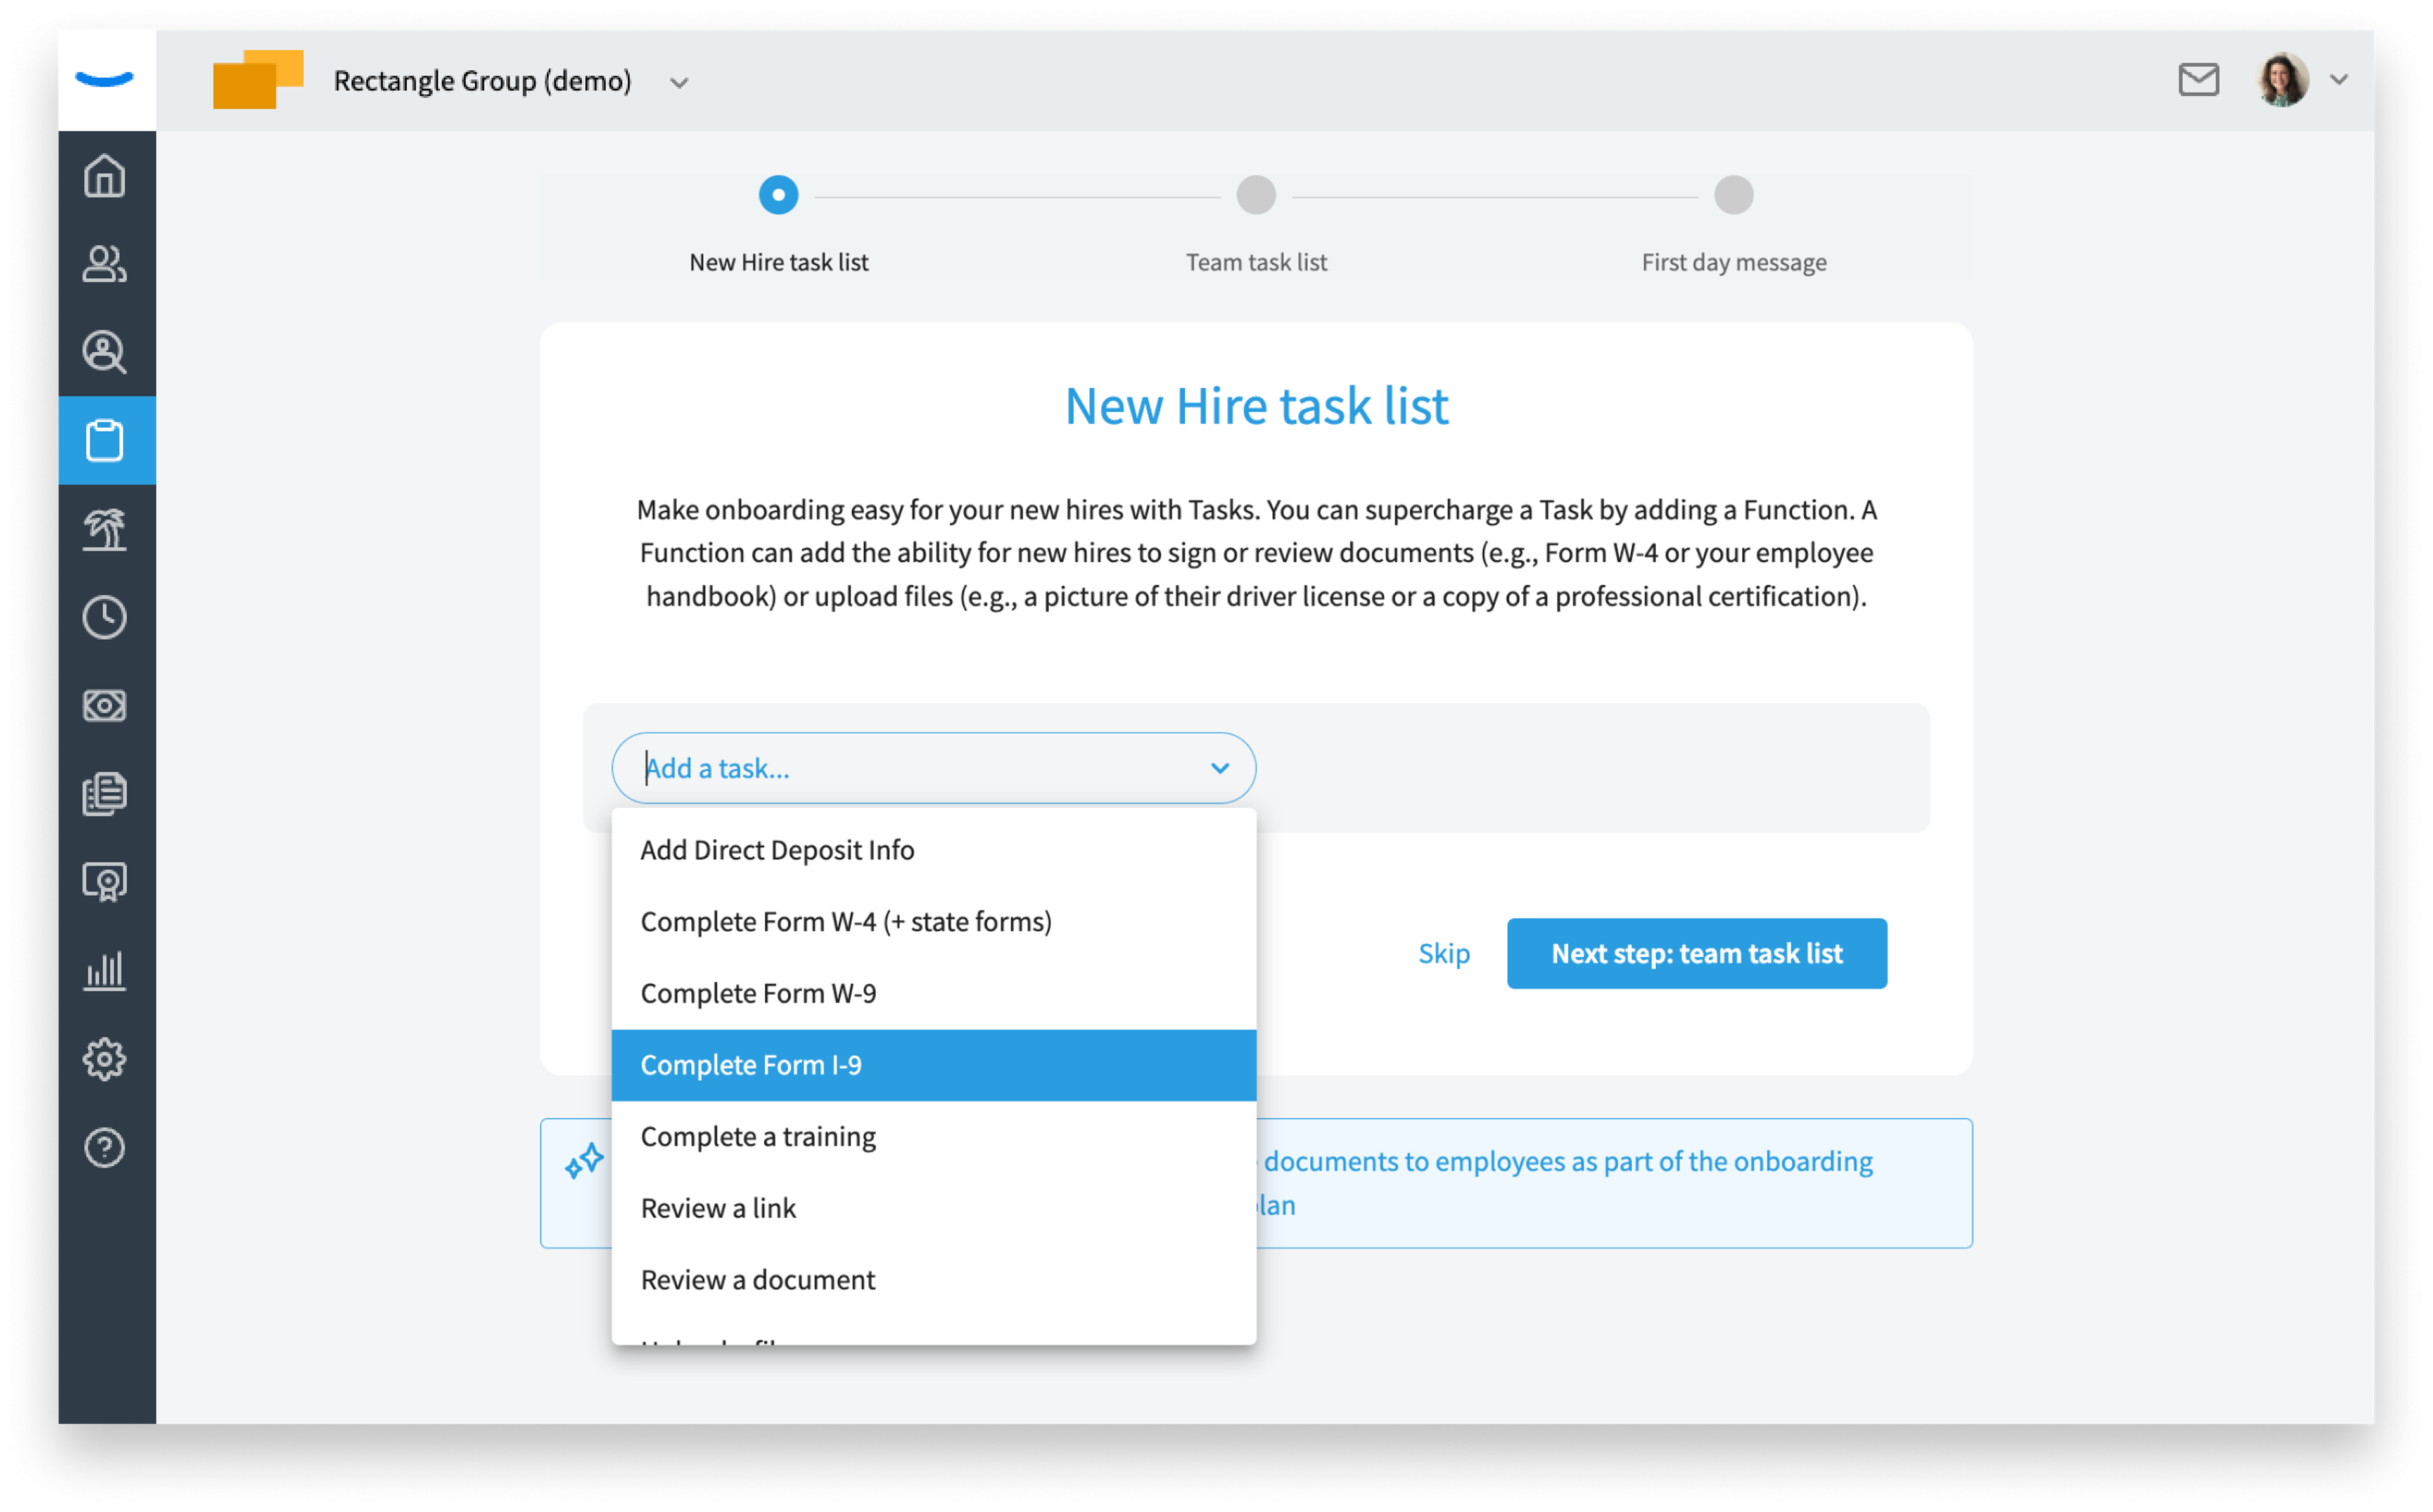Select Complete Form I-9 option
This screenshot has width=2433, height=1512.
point(934,1065)
